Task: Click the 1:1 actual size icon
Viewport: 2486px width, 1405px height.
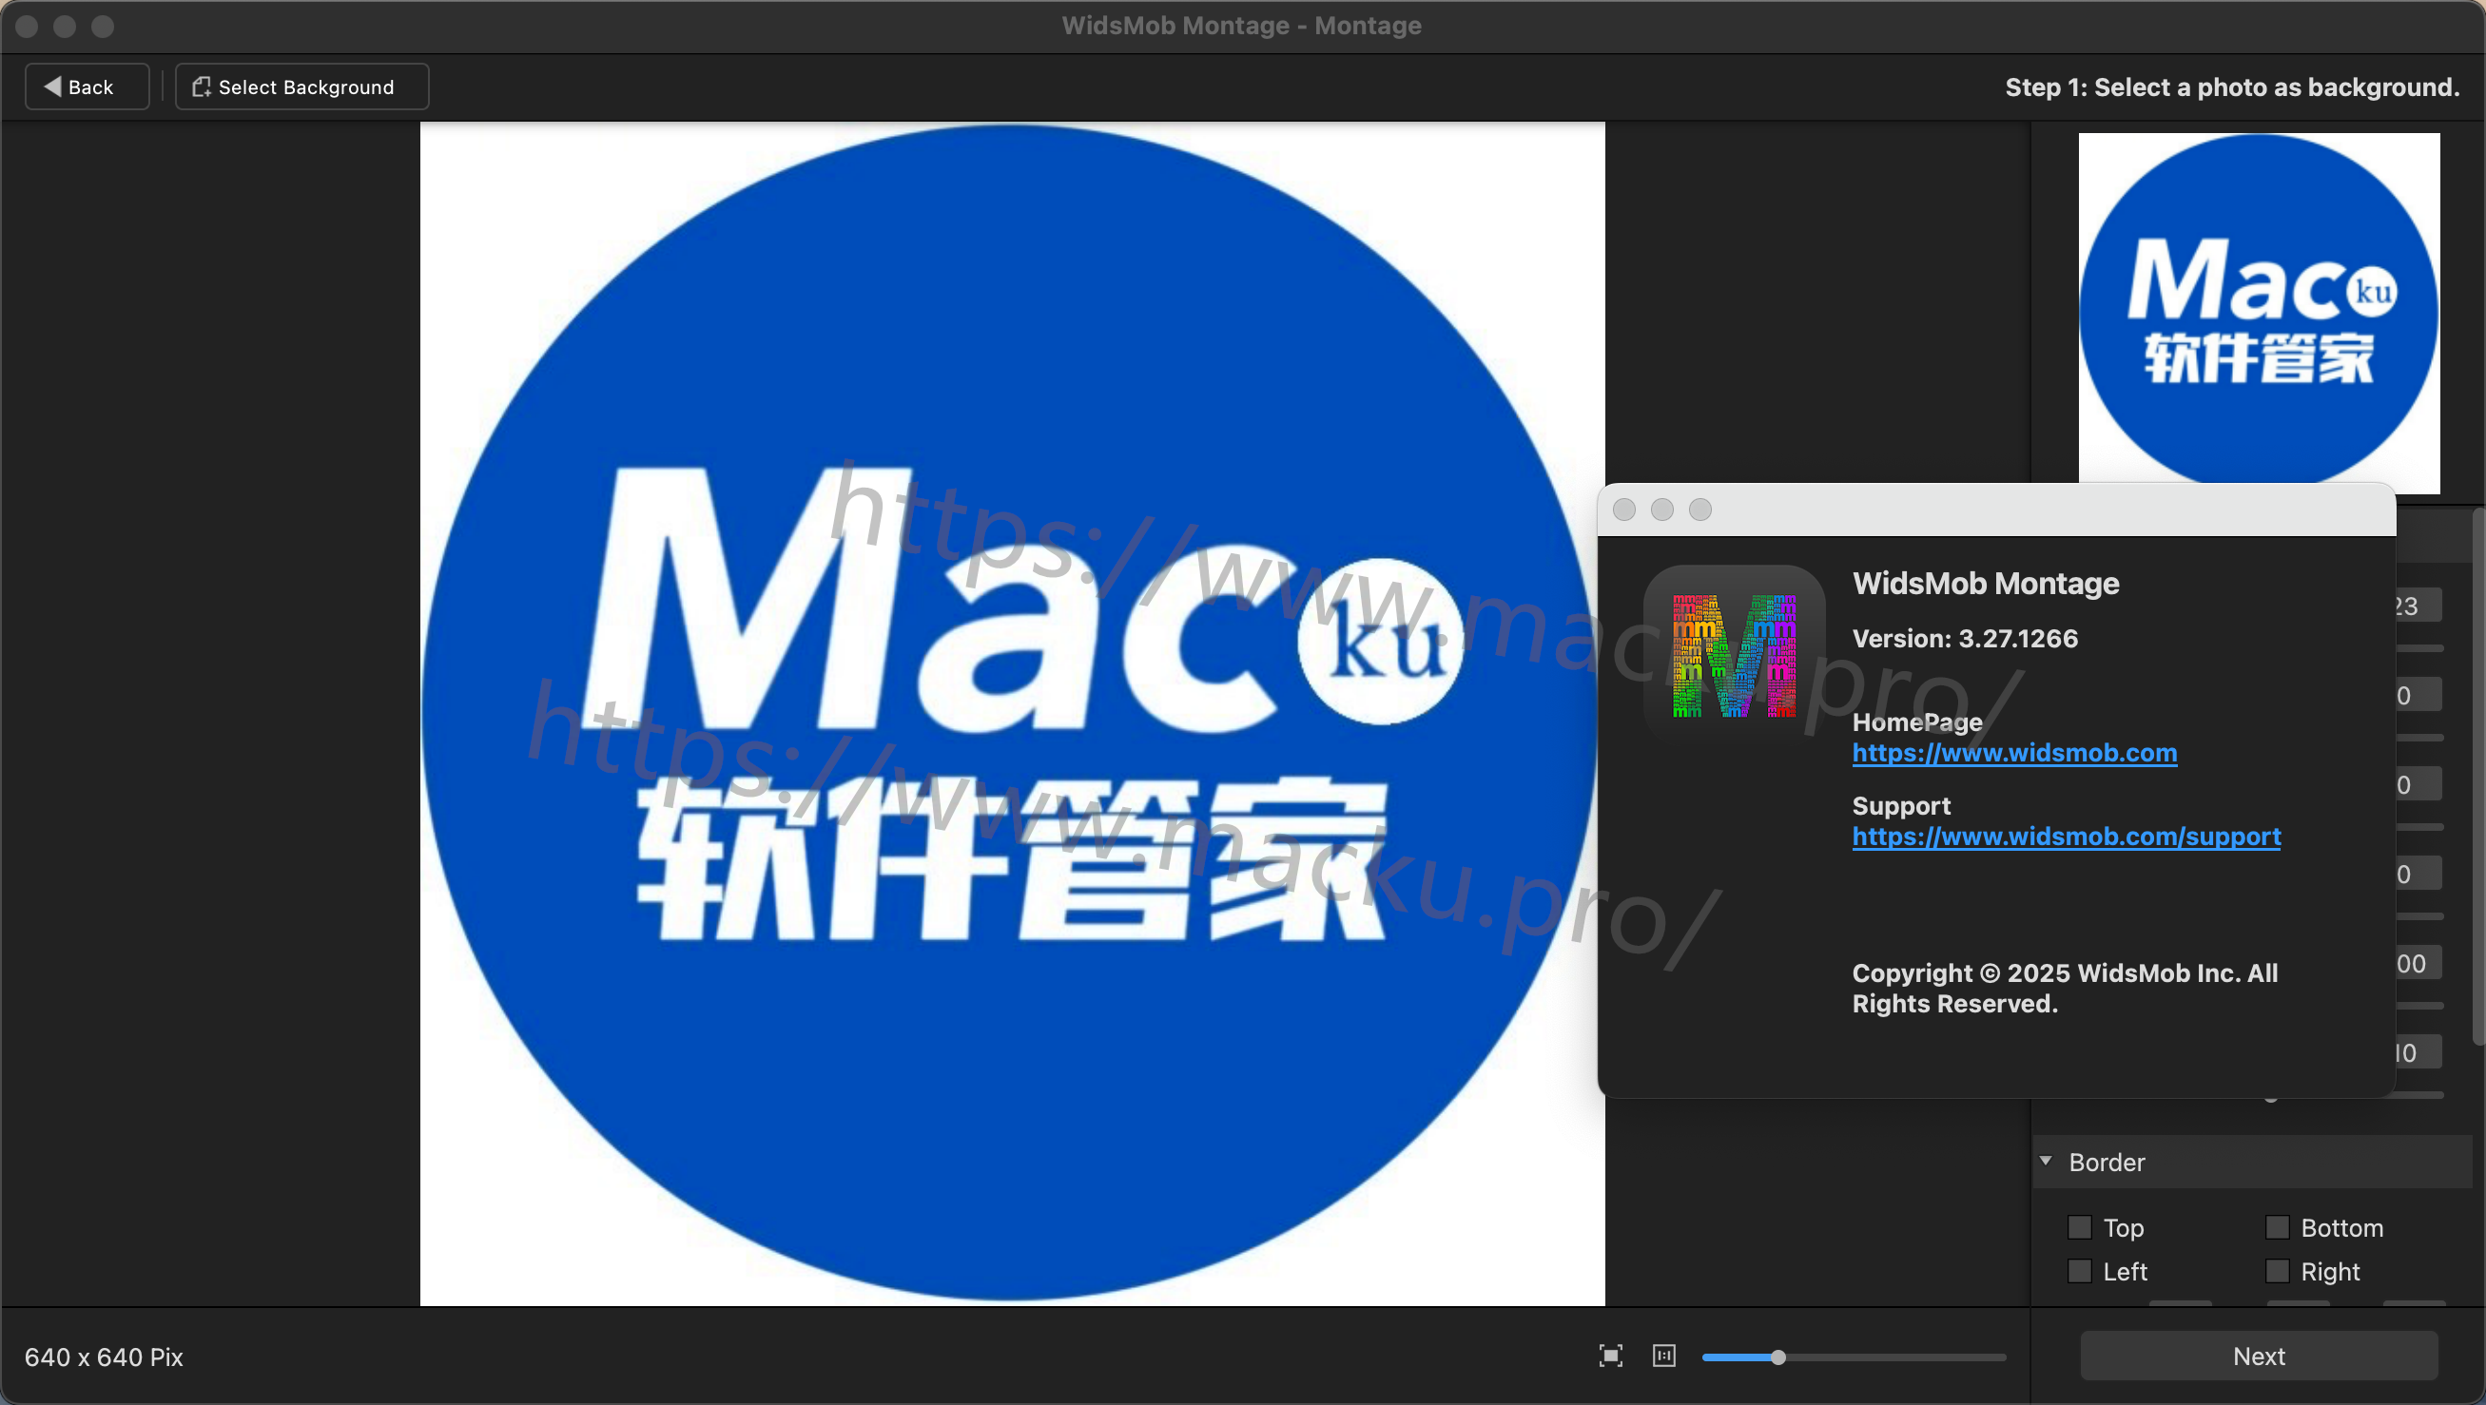Action: [x=1664, y=1356]
